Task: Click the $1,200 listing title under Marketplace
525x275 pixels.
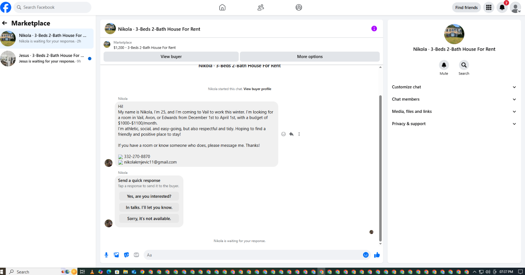Action: click(144, 48)
